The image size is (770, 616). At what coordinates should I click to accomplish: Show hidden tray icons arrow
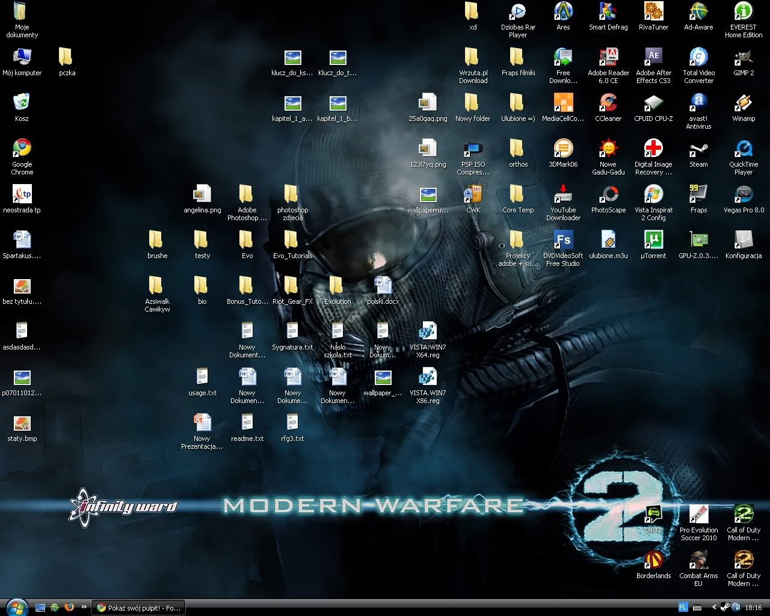[714, 608]
